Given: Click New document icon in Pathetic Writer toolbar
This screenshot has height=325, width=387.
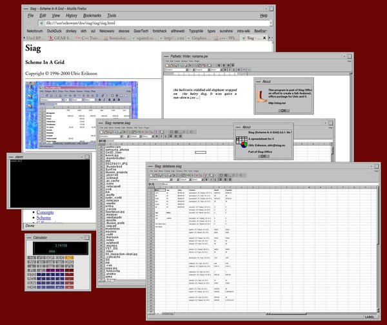Looking at the screenshot, I should [x=167, y=65].
